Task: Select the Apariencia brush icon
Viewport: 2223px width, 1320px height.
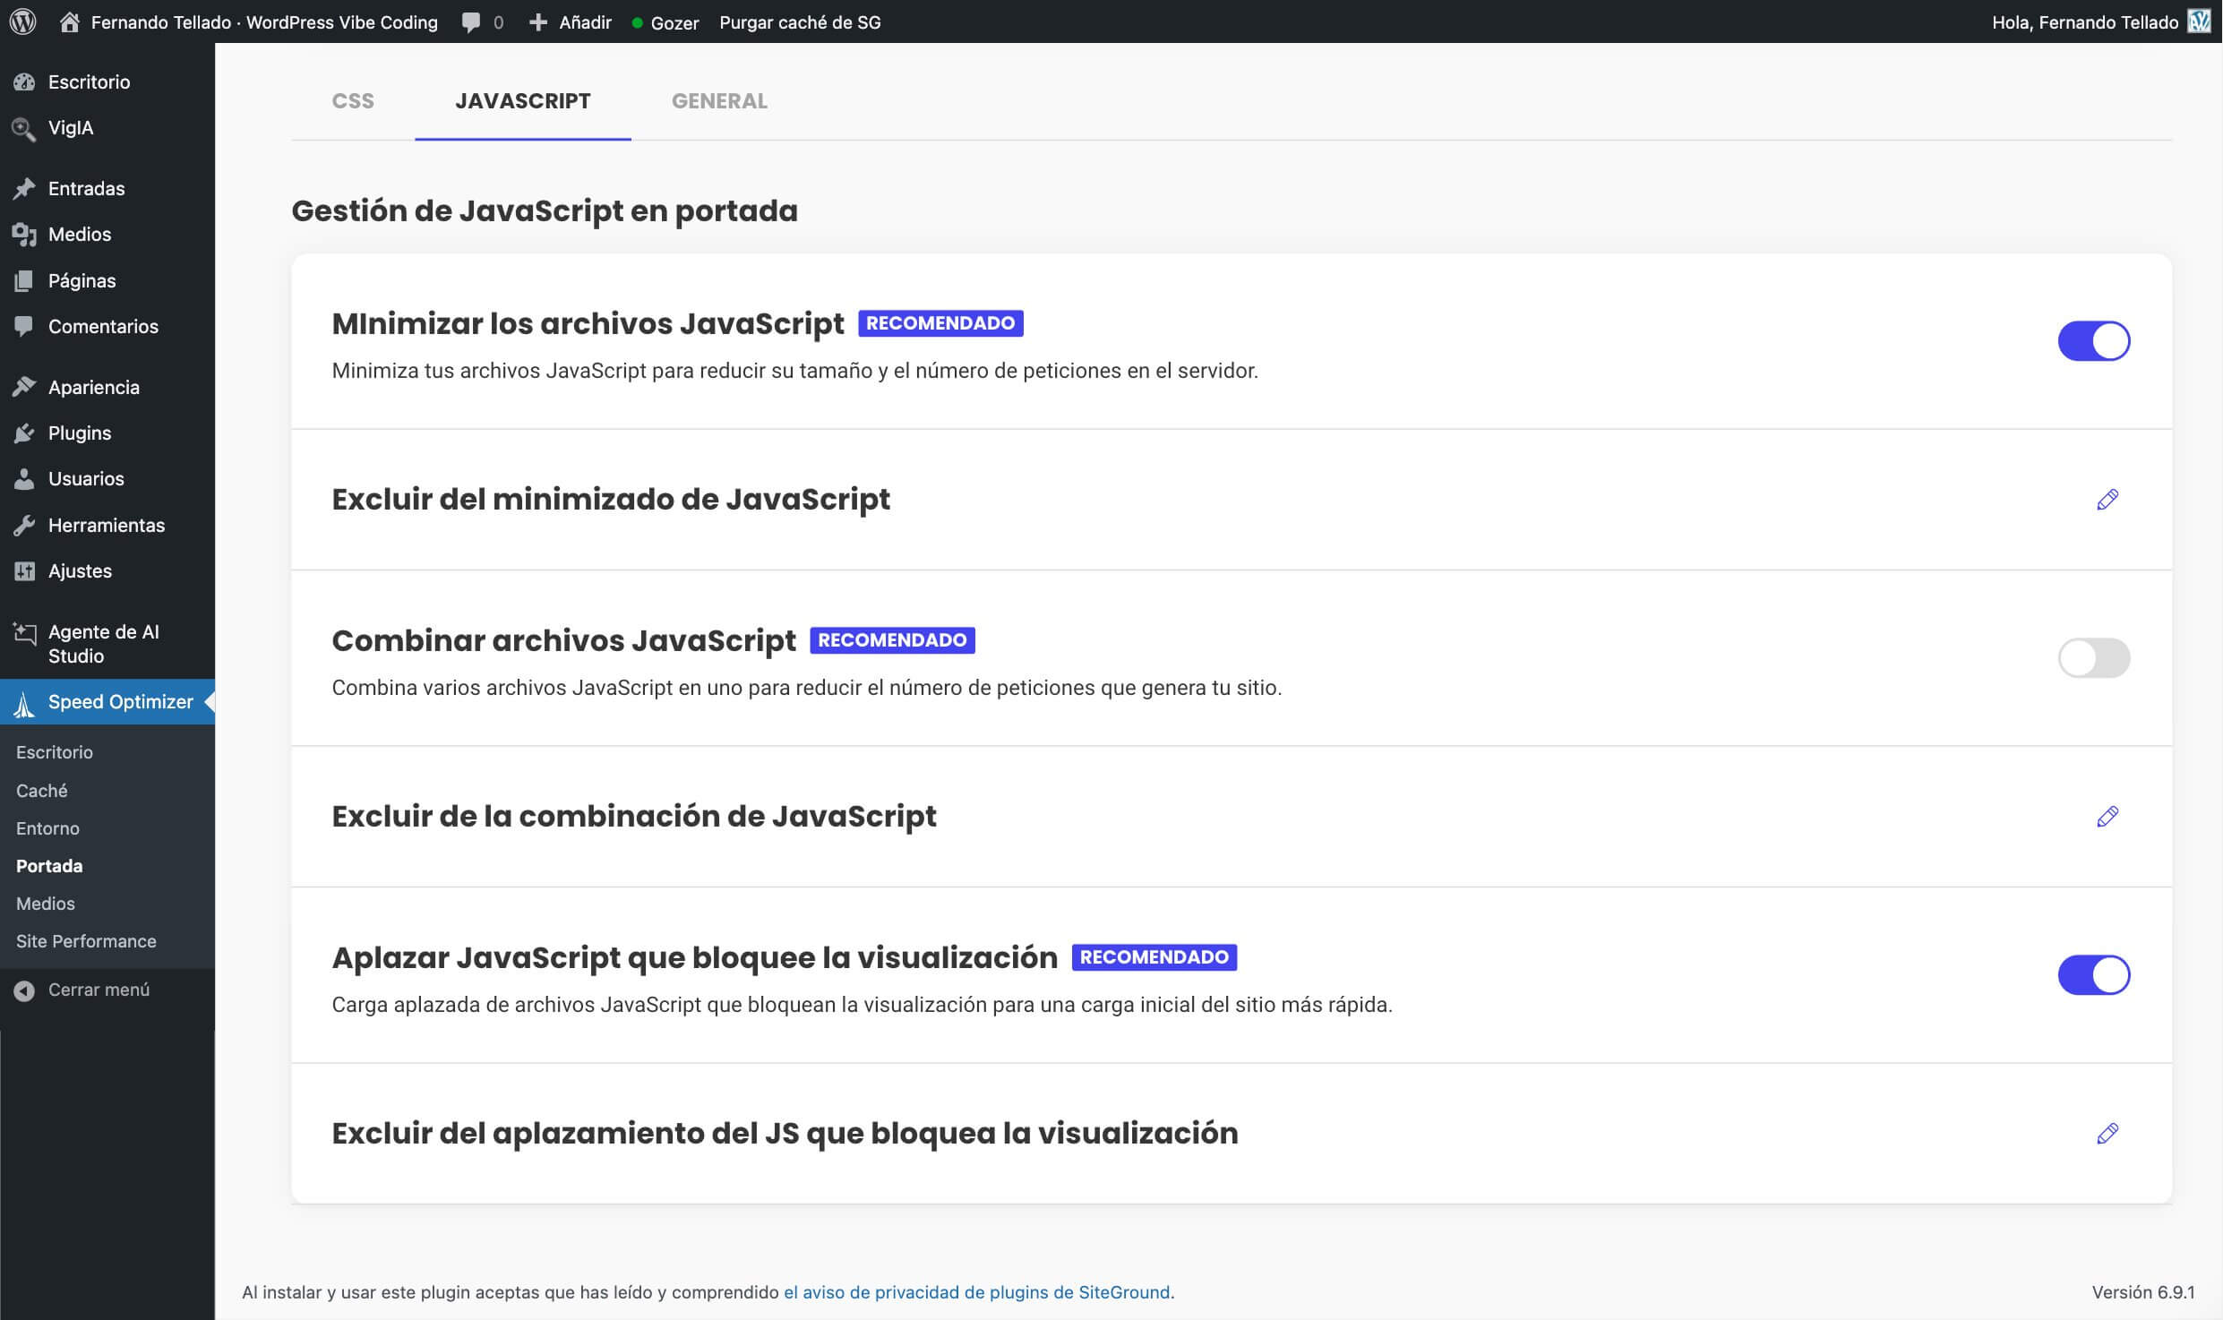Action: pyautogui.click(x=24, y=386)
